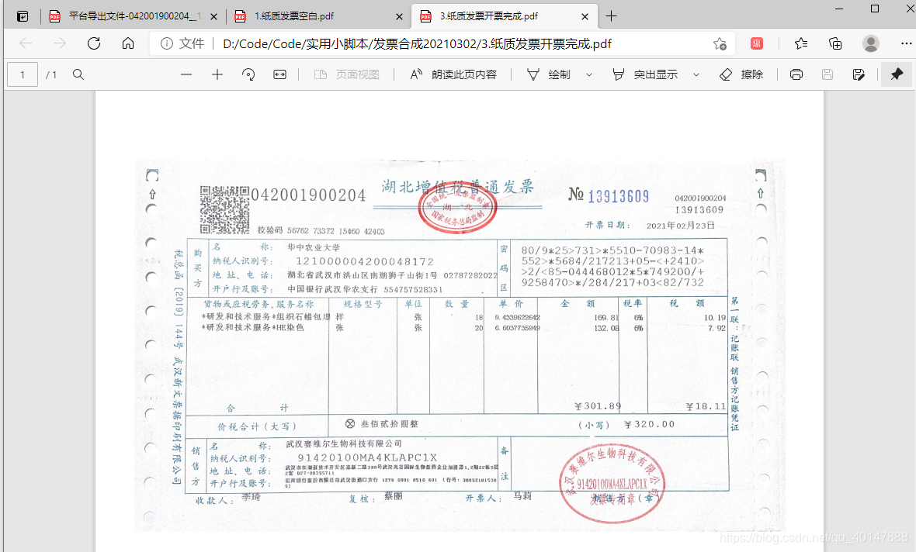The height and width of the screenshot is (552, 916).
Task: Click buyer name 华中农业大学
Action: [313, 247]
